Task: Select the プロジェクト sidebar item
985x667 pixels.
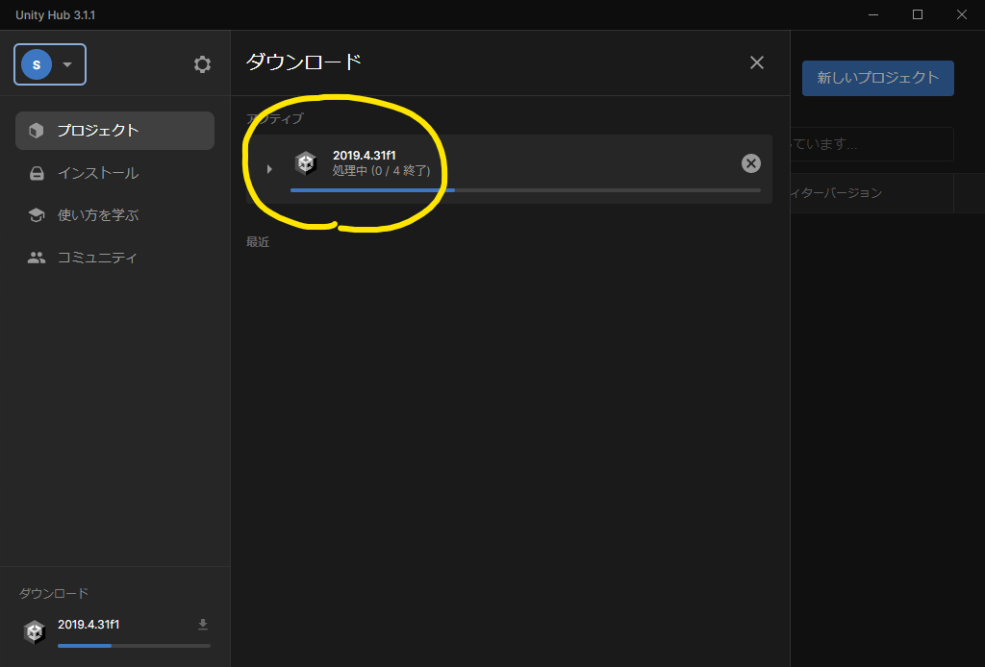Action: pos(115,131)
